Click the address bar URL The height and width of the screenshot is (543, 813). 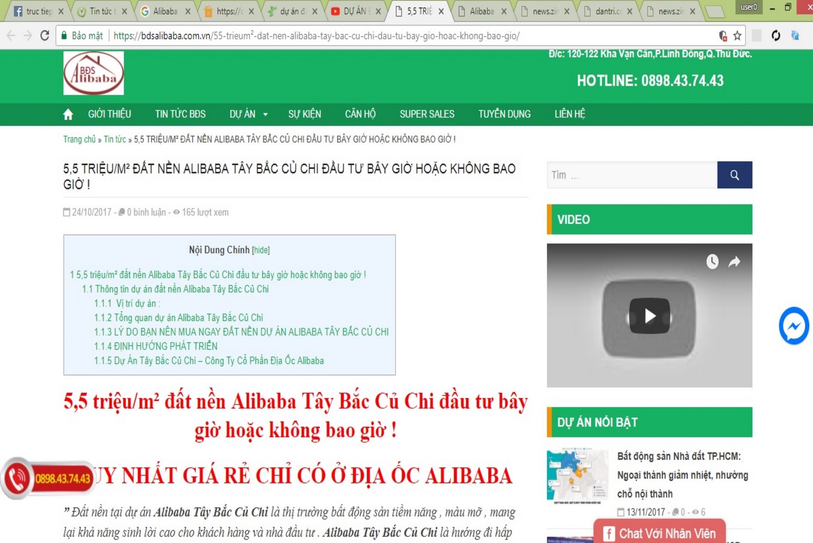316,36
